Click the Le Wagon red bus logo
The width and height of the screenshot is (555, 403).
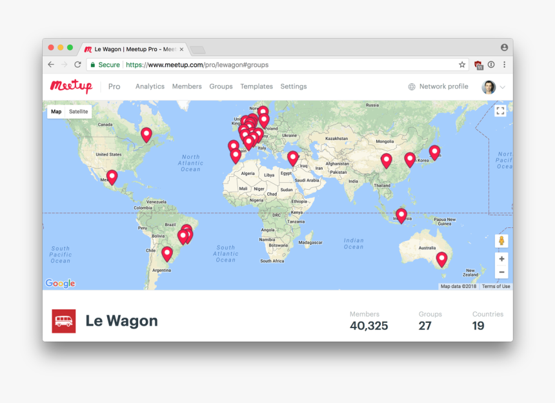click(64, 321)
